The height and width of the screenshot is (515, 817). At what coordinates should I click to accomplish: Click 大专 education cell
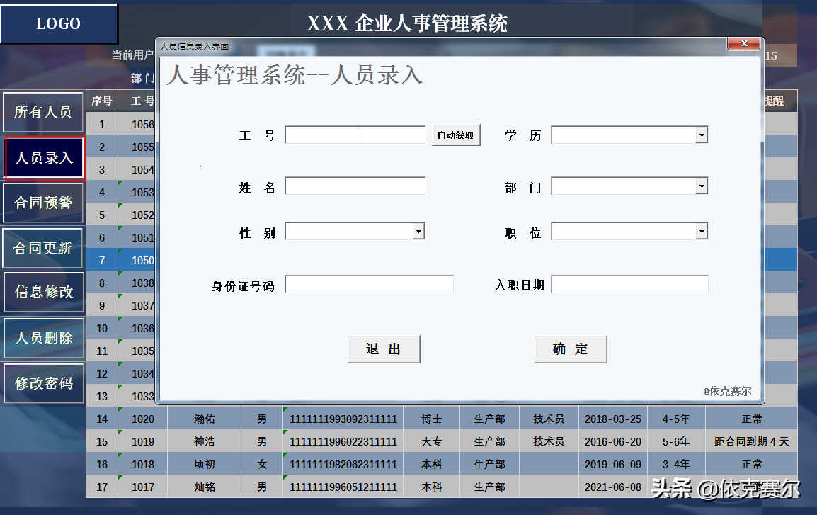(x=431, y=441)
